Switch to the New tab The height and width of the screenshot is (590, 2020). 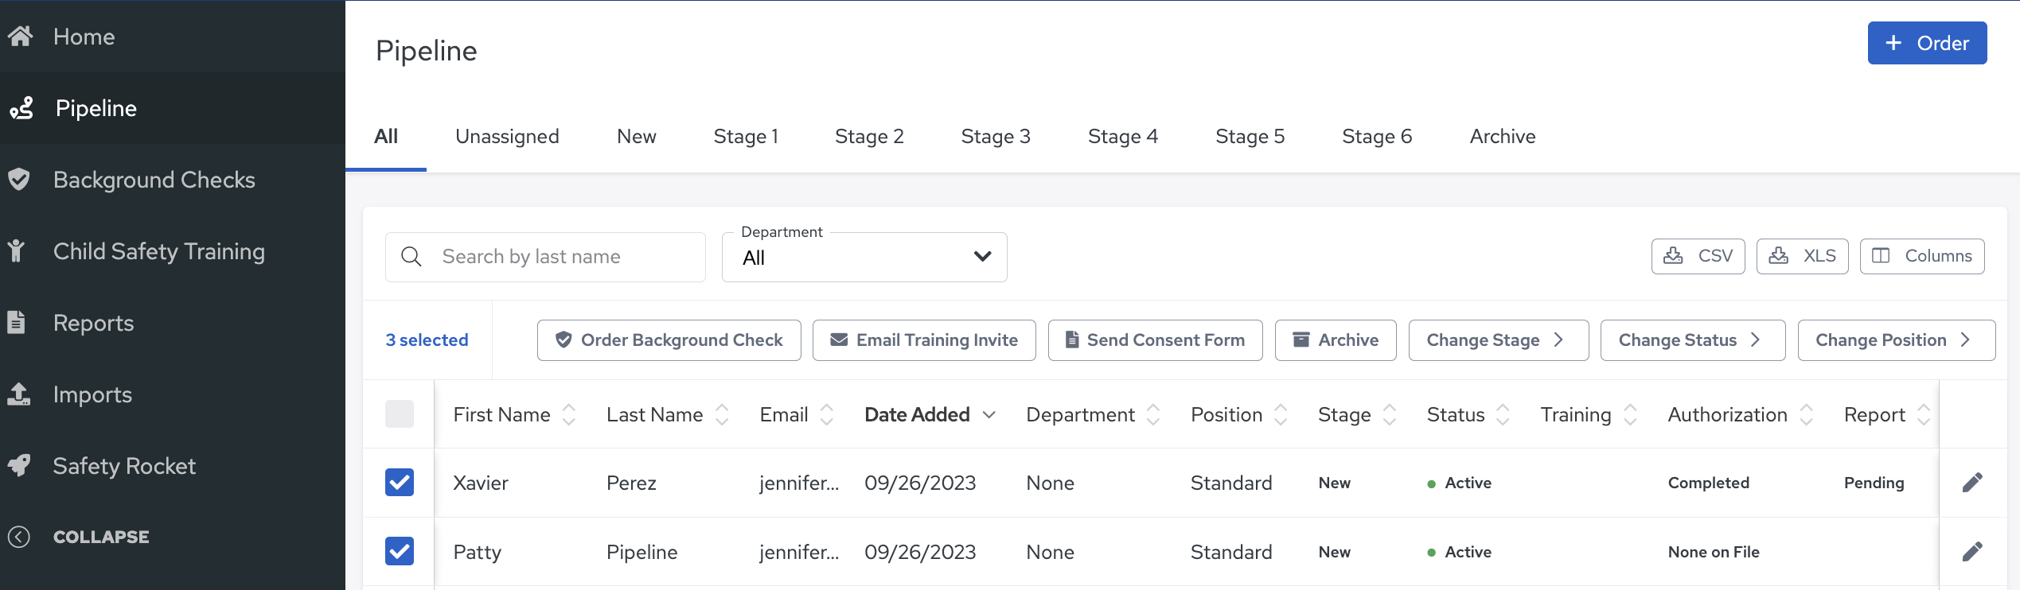pos(637,136)
